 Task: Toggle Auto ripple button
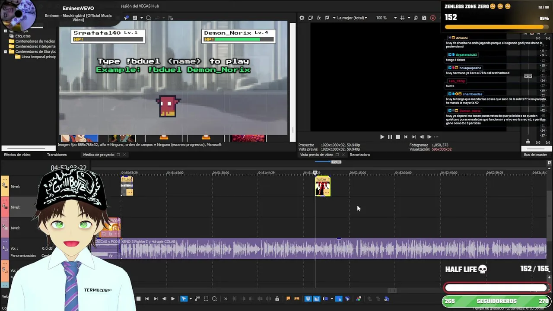[x=325, y=298]
